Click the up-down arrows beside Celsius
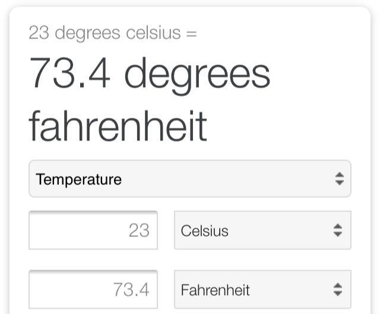 (x=337, y=230)
